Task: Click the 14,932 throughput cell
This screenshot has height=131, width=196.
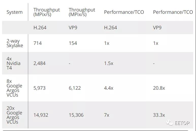Action: coord(41,115)
